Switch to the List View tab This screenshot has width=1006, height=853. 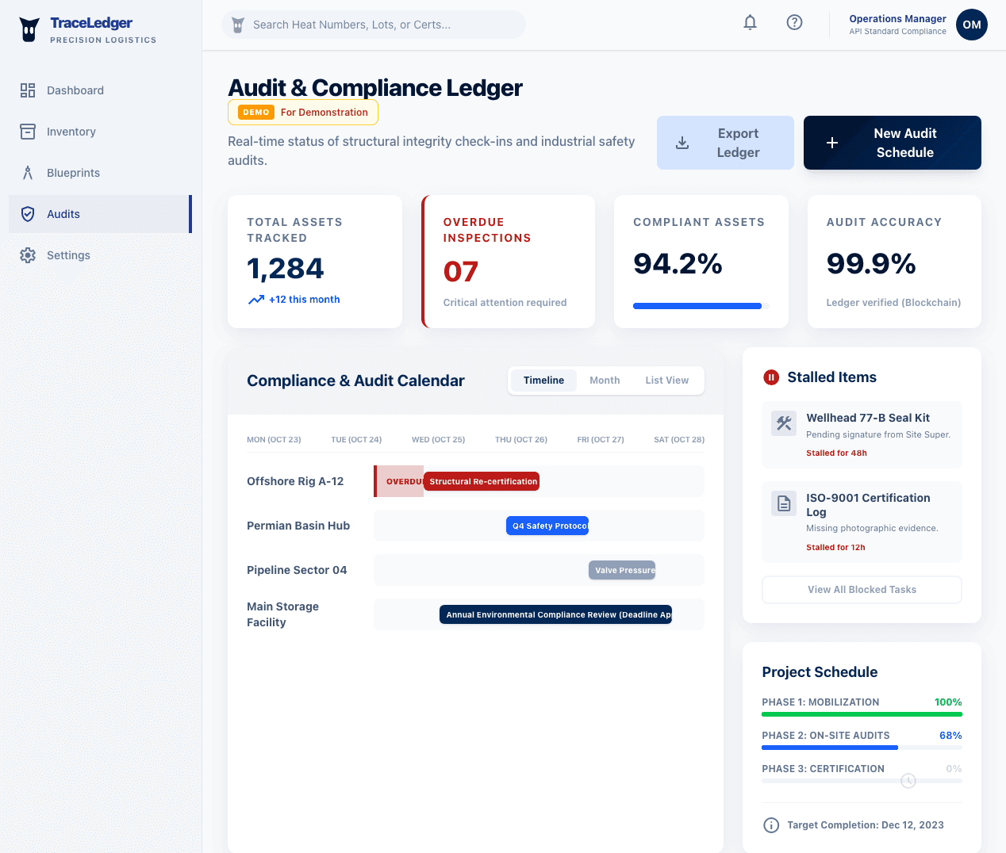coord(667,381)
